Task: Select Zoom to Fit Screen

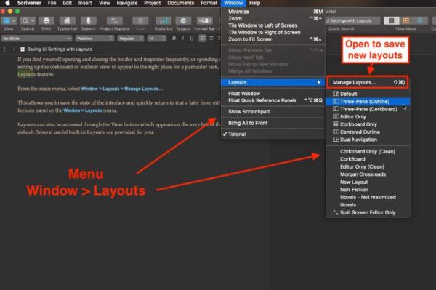Action: (273, 39)
